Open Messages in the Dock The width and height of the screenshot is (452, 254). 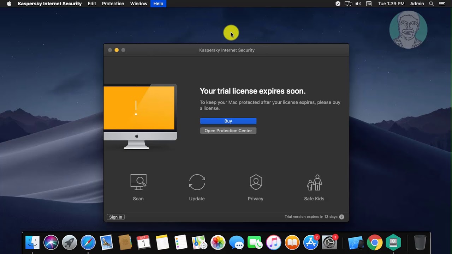pyautogui.click(x=237, y=243)
